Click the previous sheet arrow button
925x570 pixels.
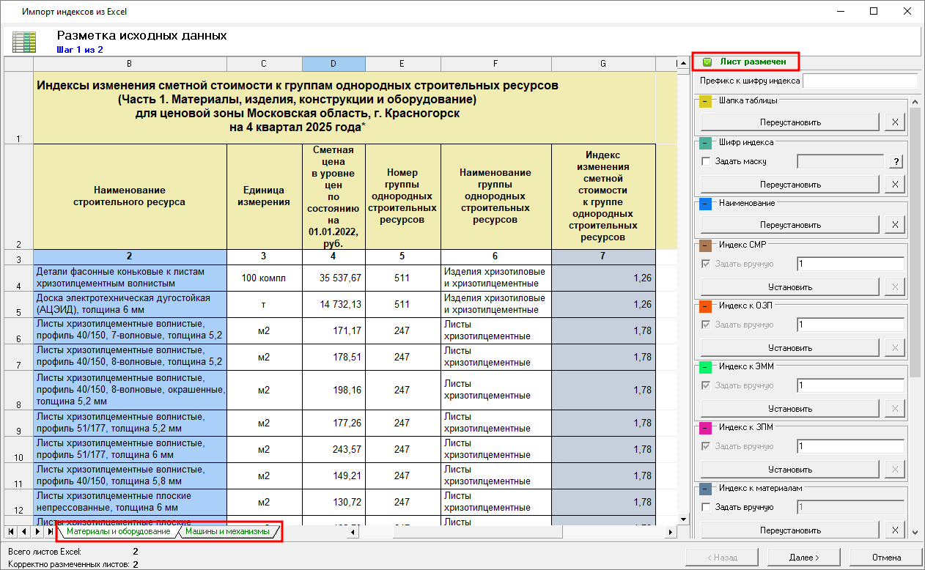[24, 531]
